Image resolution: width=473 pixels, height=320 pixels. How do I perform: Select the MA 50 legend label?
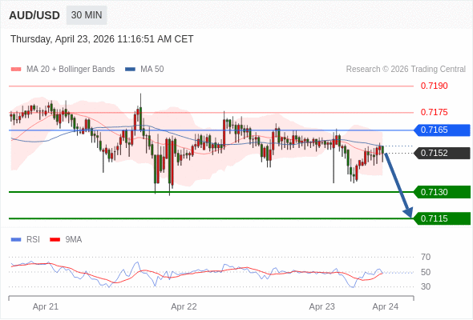152,70
